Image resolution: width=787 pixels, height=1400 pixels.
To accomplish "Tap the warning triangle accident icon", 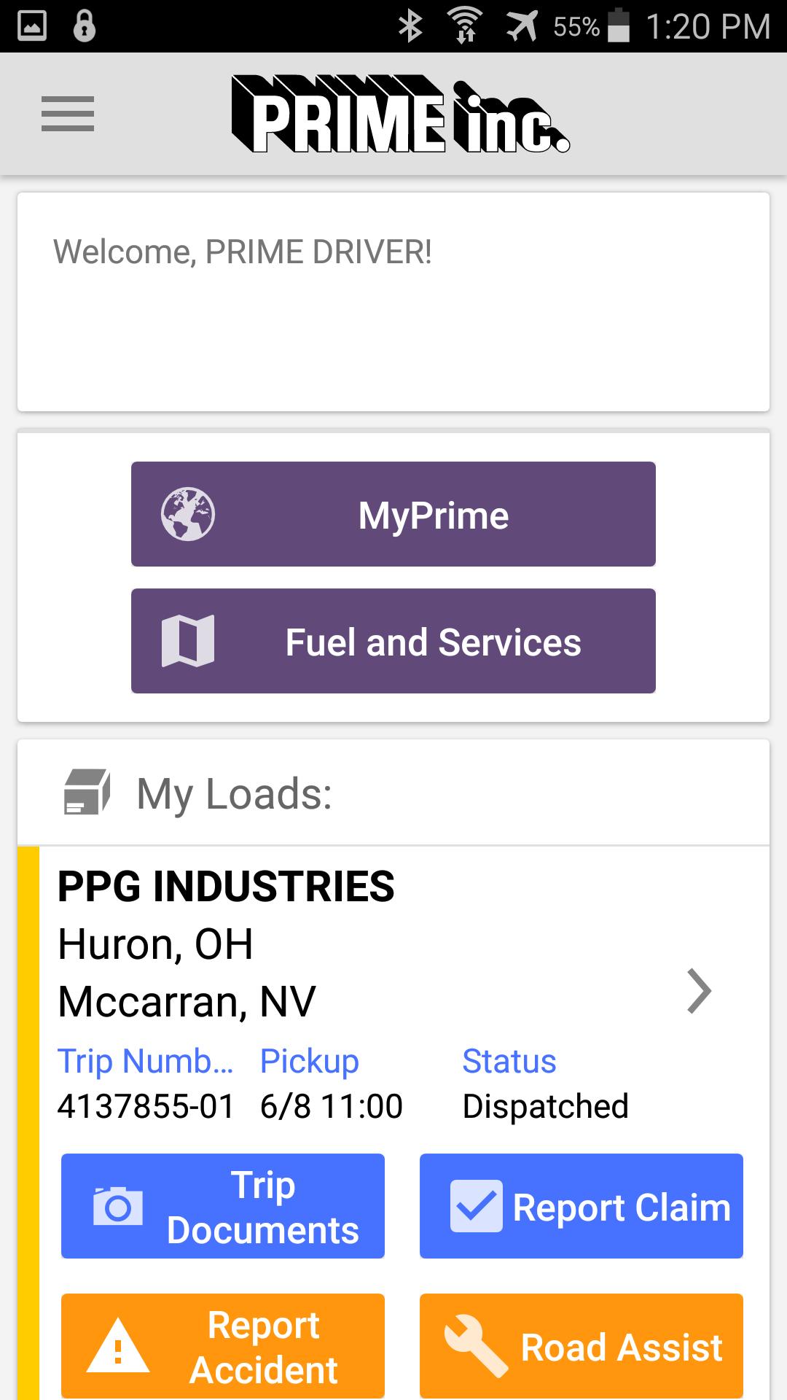I will tap(118, 1347).
